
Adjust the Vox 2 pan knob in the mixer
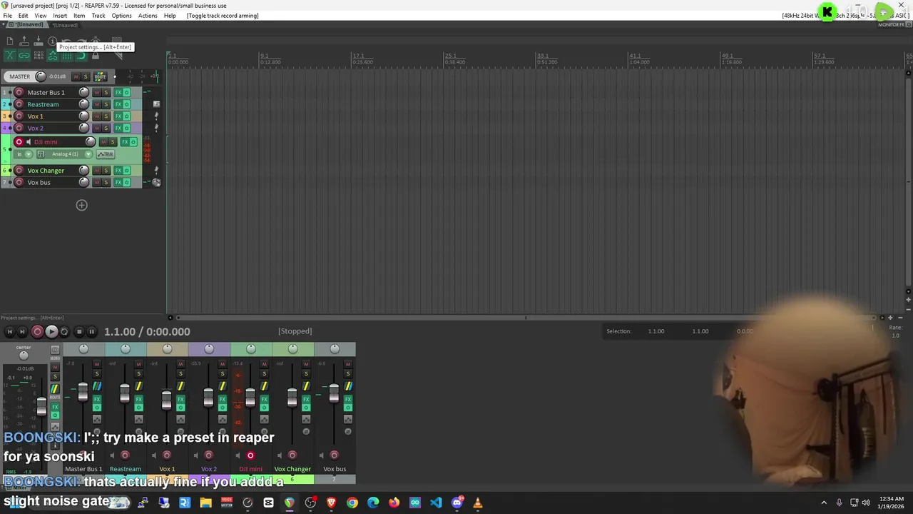209,348
